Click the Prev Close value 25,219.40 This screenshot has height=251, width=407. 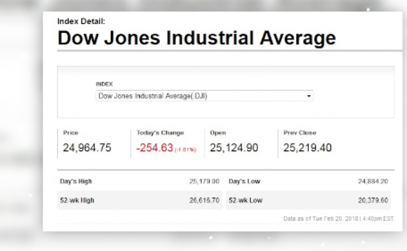307,148
